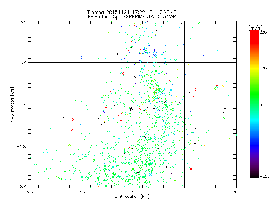Click the y-axis '-100' tick label
The height and width of the screenshot is (209, 278).
pos(22,146)
